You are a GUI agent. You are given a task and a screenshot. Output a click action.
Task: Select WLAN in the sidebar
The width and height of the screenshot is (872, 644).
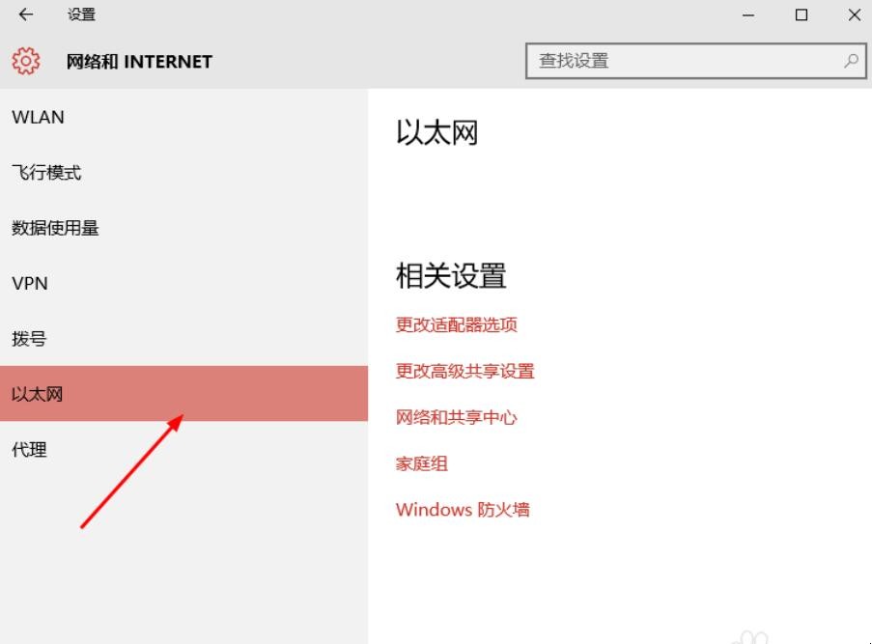39,118
